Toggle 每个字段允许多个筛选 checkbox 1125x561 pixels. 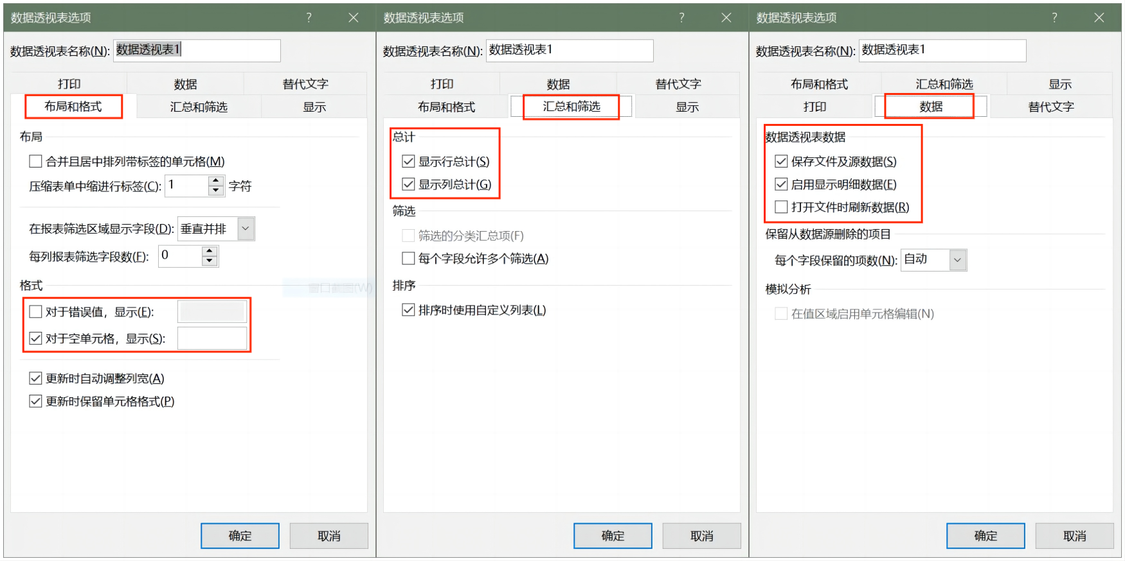click(408, 259)
